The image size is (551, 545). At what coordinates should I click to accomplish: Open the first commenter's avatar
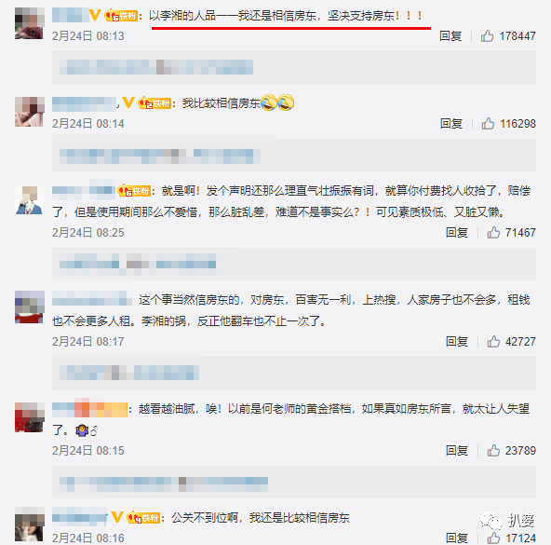click(x=30, y=23)
